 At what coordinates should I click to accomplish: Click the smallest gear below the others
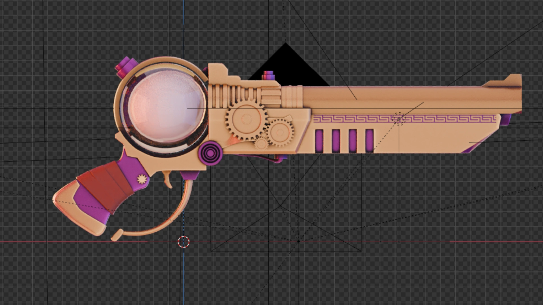(261, 143)
